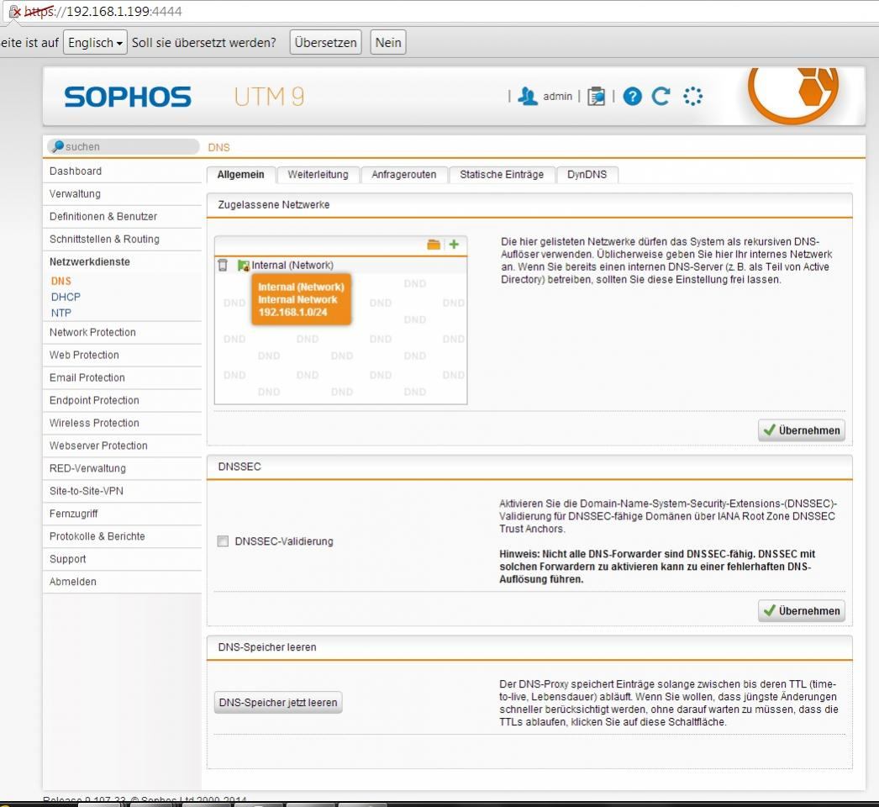
Task: Expand Endpoint Protection menu
Action: 122,400
